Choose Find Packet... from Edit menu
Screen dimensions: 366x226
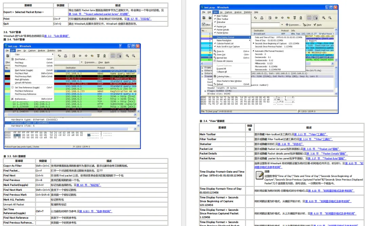coord(21,59)
